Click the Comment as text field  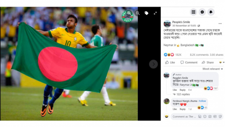[184, 117]
